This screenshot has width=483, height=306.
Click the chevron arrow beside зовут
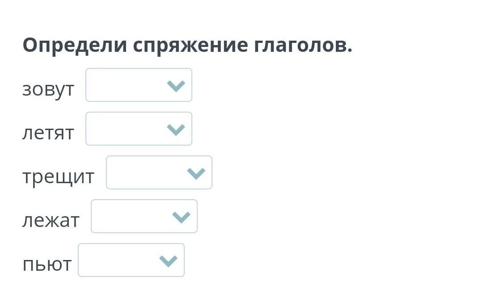click(x=176, y=85)
